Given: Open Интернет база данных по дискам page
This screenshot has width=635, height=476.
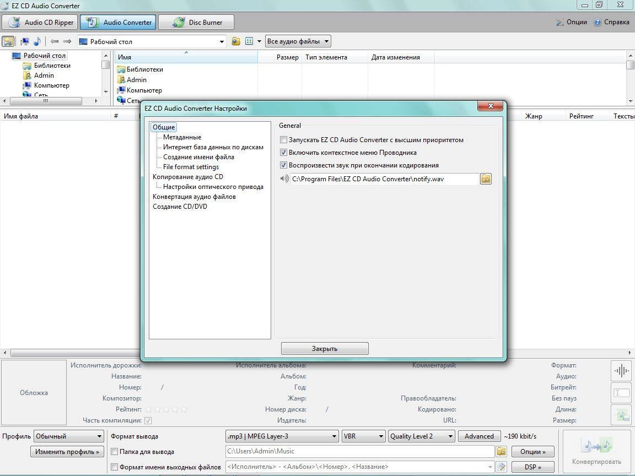Looking at the screenshot, I should tap(213, 147).
